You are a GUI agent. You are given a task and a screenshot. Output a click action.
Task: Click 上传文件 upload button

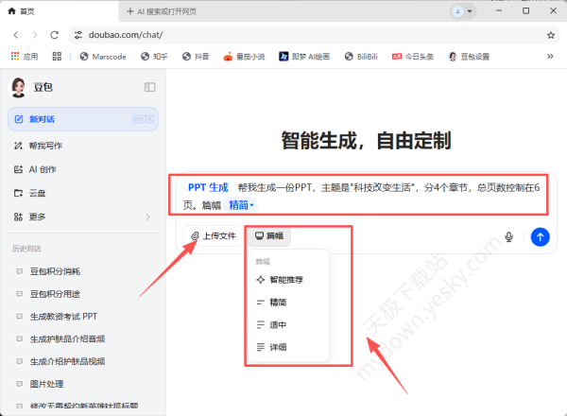pyautogui.click(x=213, y=236)
